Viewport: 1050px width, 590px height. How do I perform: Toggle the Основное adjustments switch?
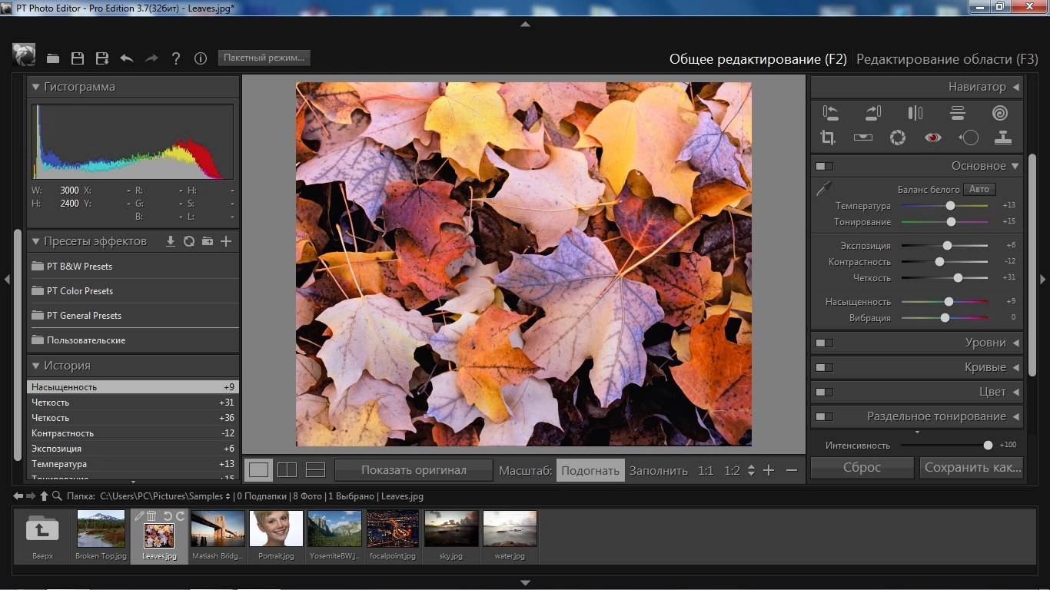824,166
